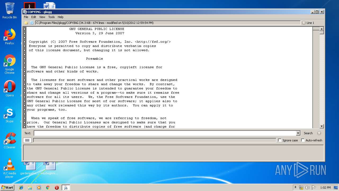Open the Tools menu
Screen dimensions: 339x191
point(51,17)
